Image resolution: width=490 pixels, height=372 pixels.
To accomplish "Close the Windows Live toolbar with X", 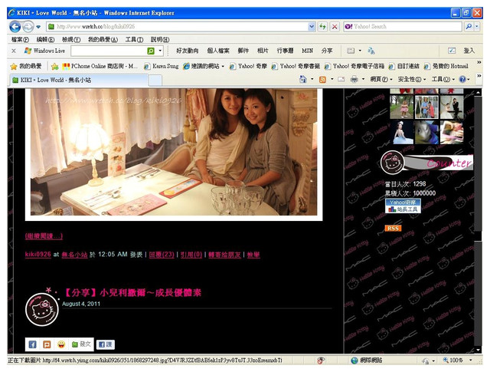I will 14,51.
